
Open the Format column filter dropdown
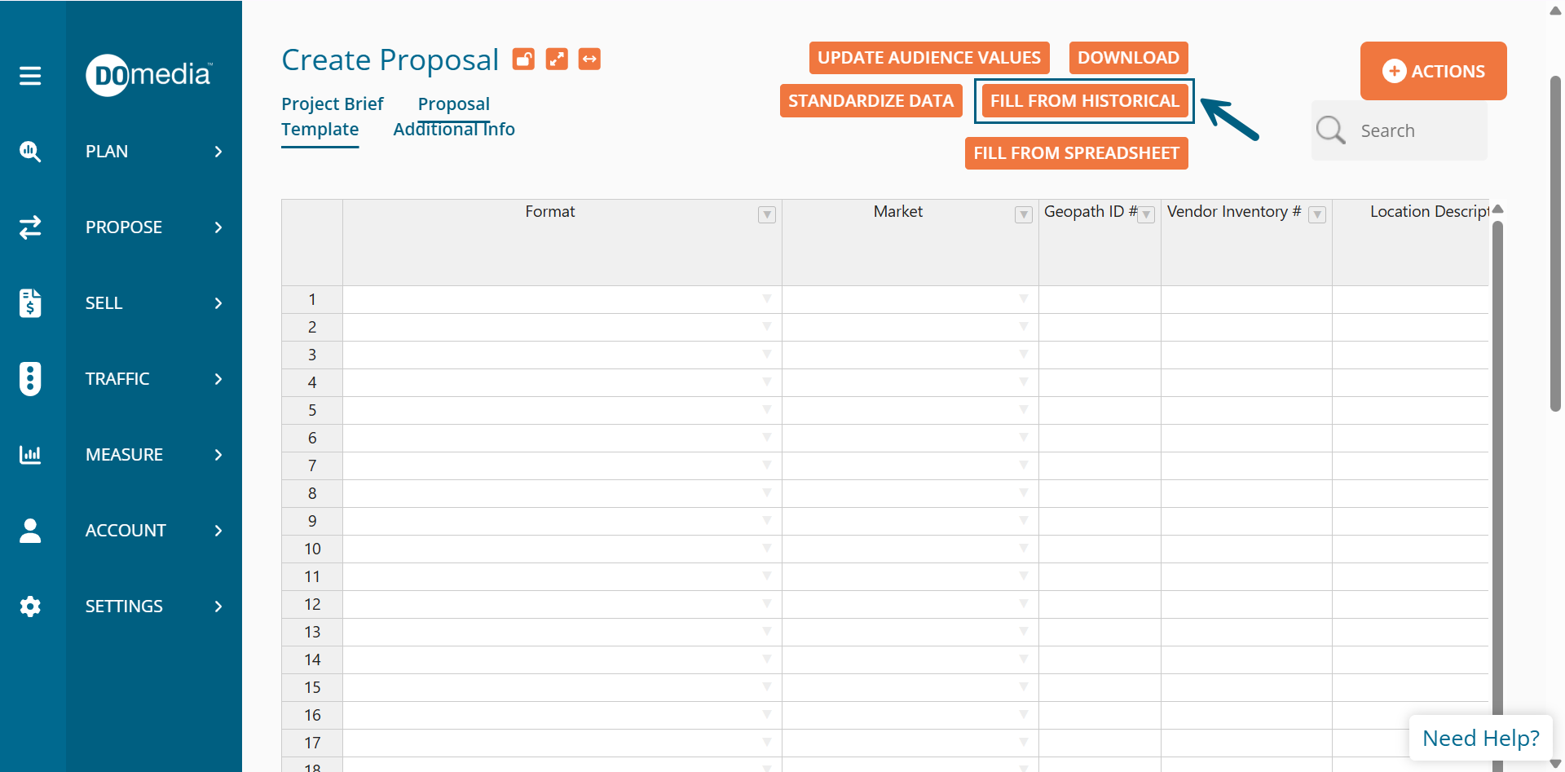pyautogui.click(x=766, y=215)
